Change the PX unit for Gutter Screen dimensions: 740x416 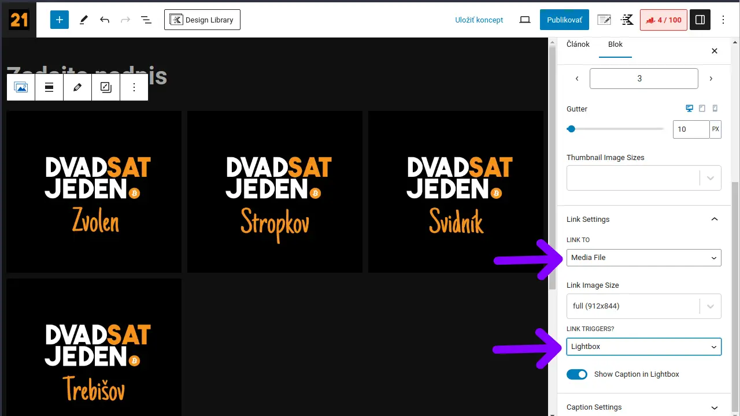point(716,129)
